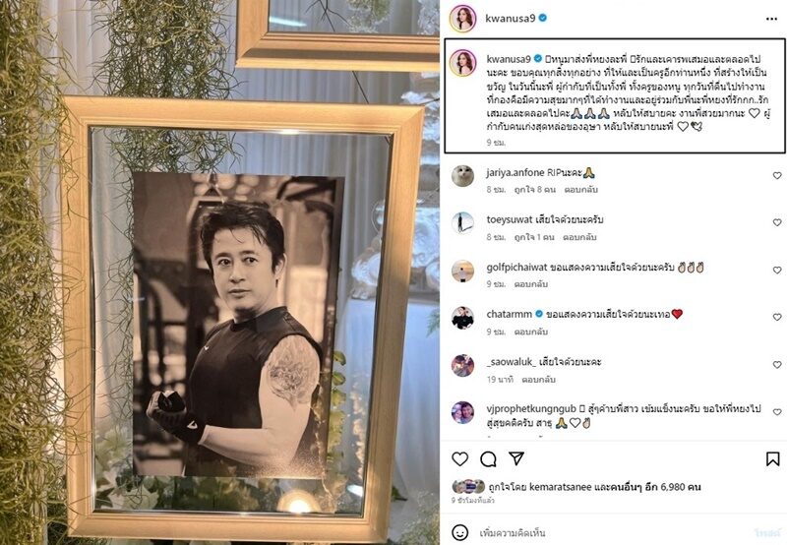Image resolution: width=787 pixels, height=545 pixels.
Task: Like toeysuwat's comment
Action: pos(777,222)
